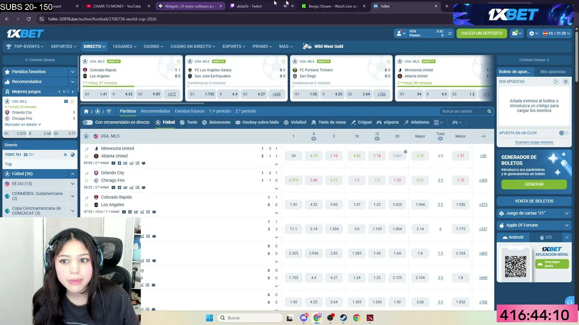Type in the Buscar por partido field
This screenshot has height=325, width=579.
pyautogui.click(x=462, y=111)
